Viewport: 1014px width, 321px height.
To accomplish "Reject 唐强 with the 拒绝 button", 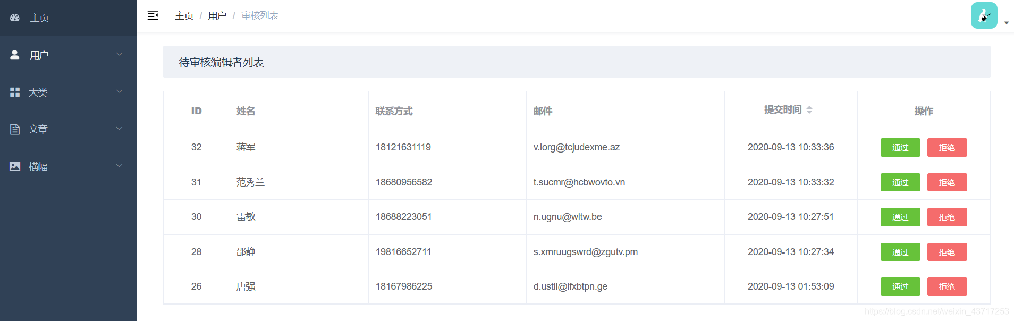I will 947,286.
